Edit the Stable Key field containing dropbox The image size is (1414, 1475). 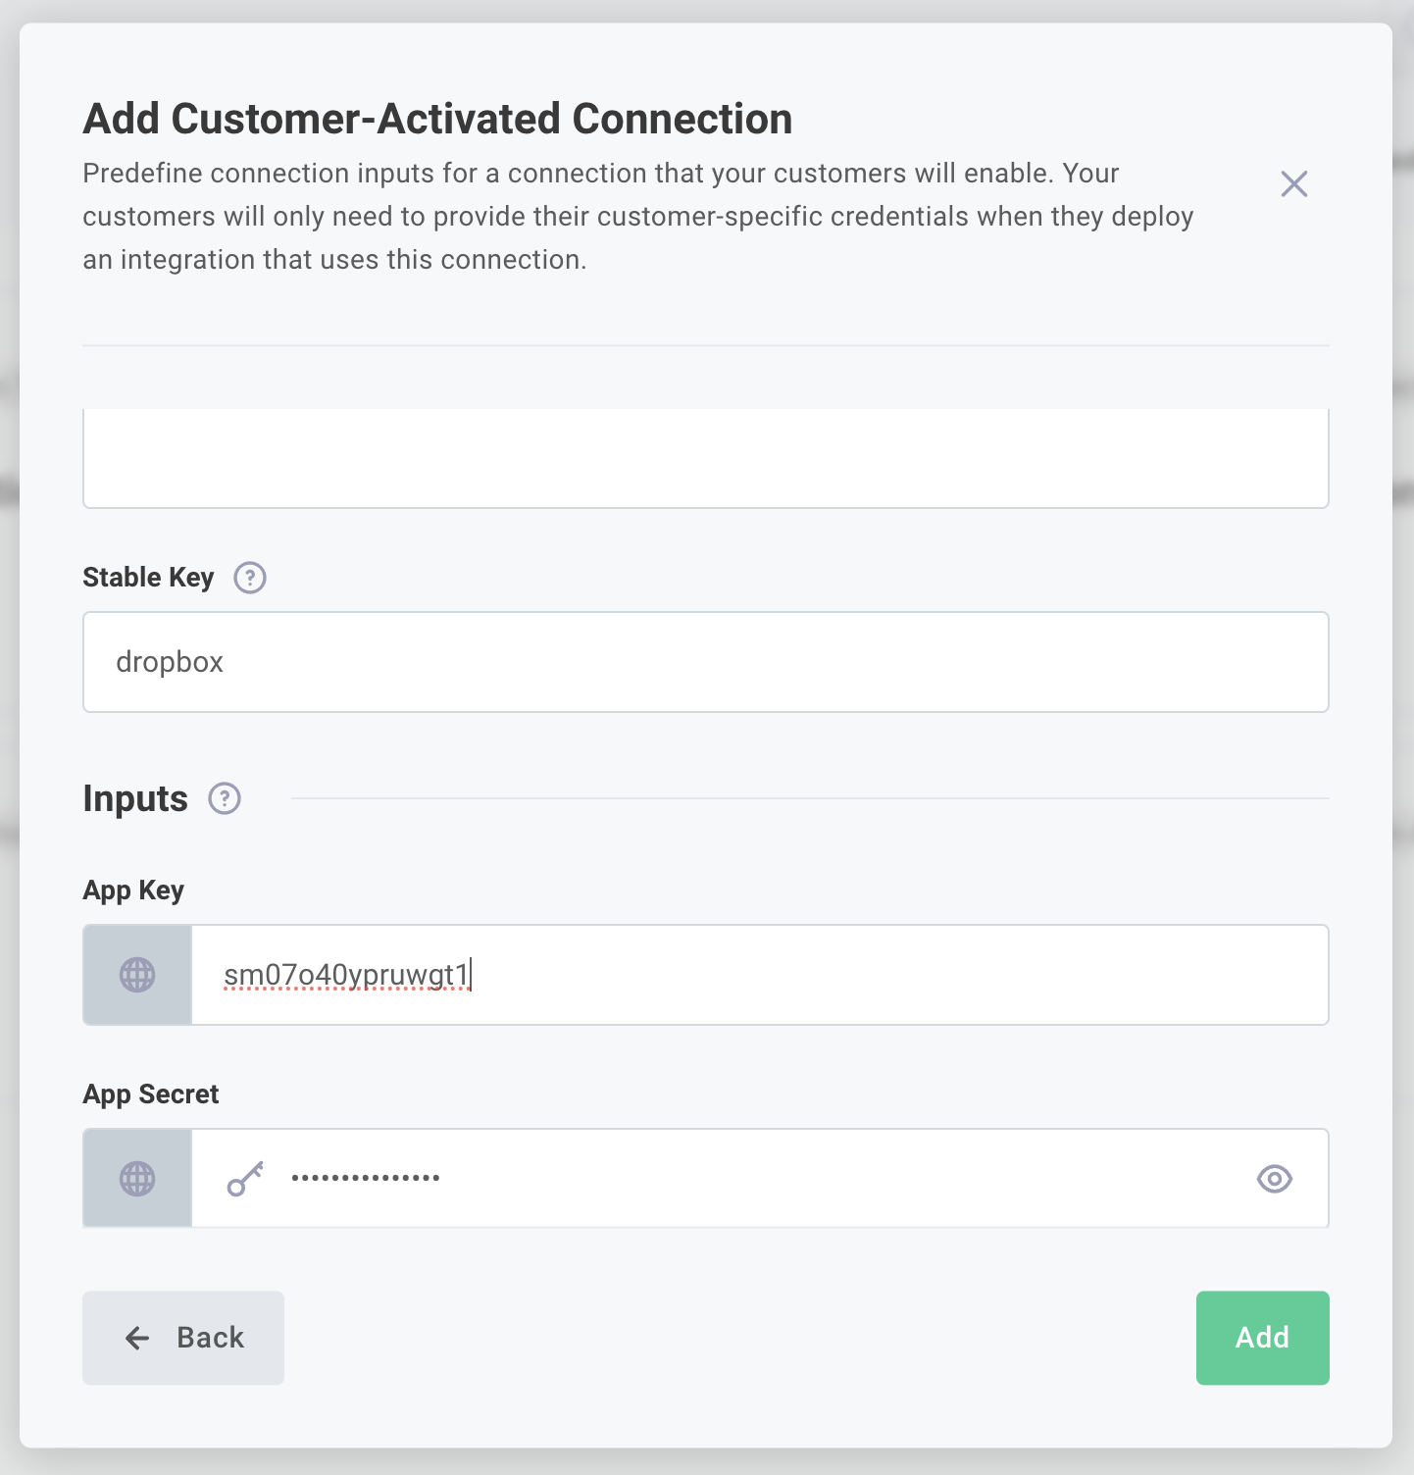point(705,661)
